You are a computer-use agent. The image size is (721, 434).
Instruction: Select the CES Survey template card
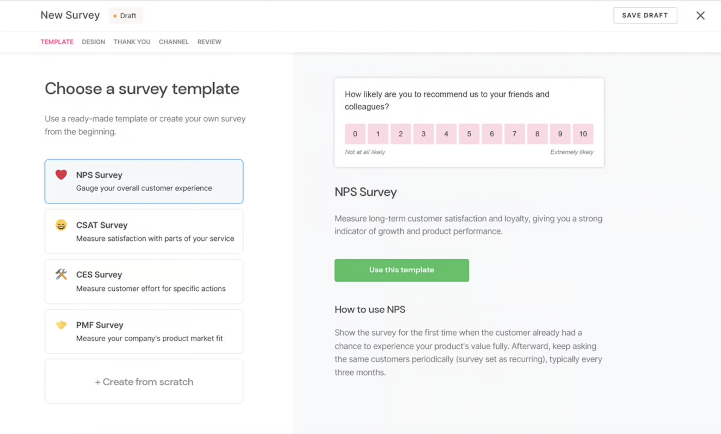(144, 281)
